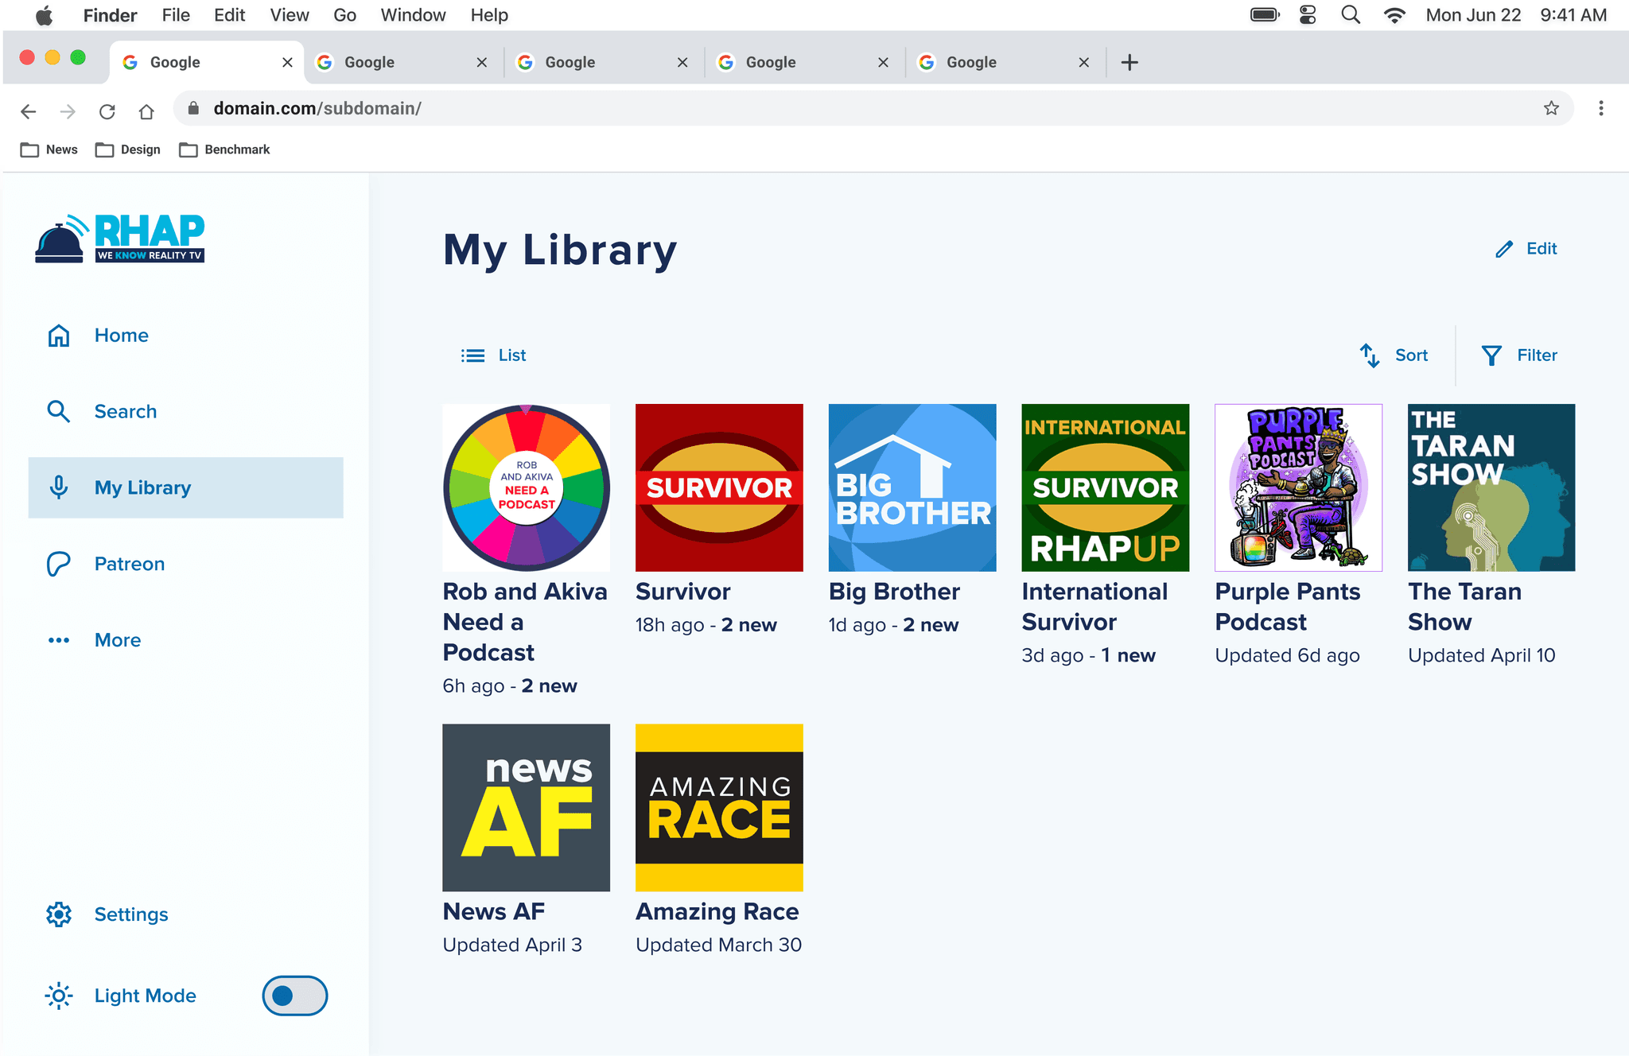Screen dimensions: 1629x1056
Task: Open the Window menu in menu bar
Action: 413,15
